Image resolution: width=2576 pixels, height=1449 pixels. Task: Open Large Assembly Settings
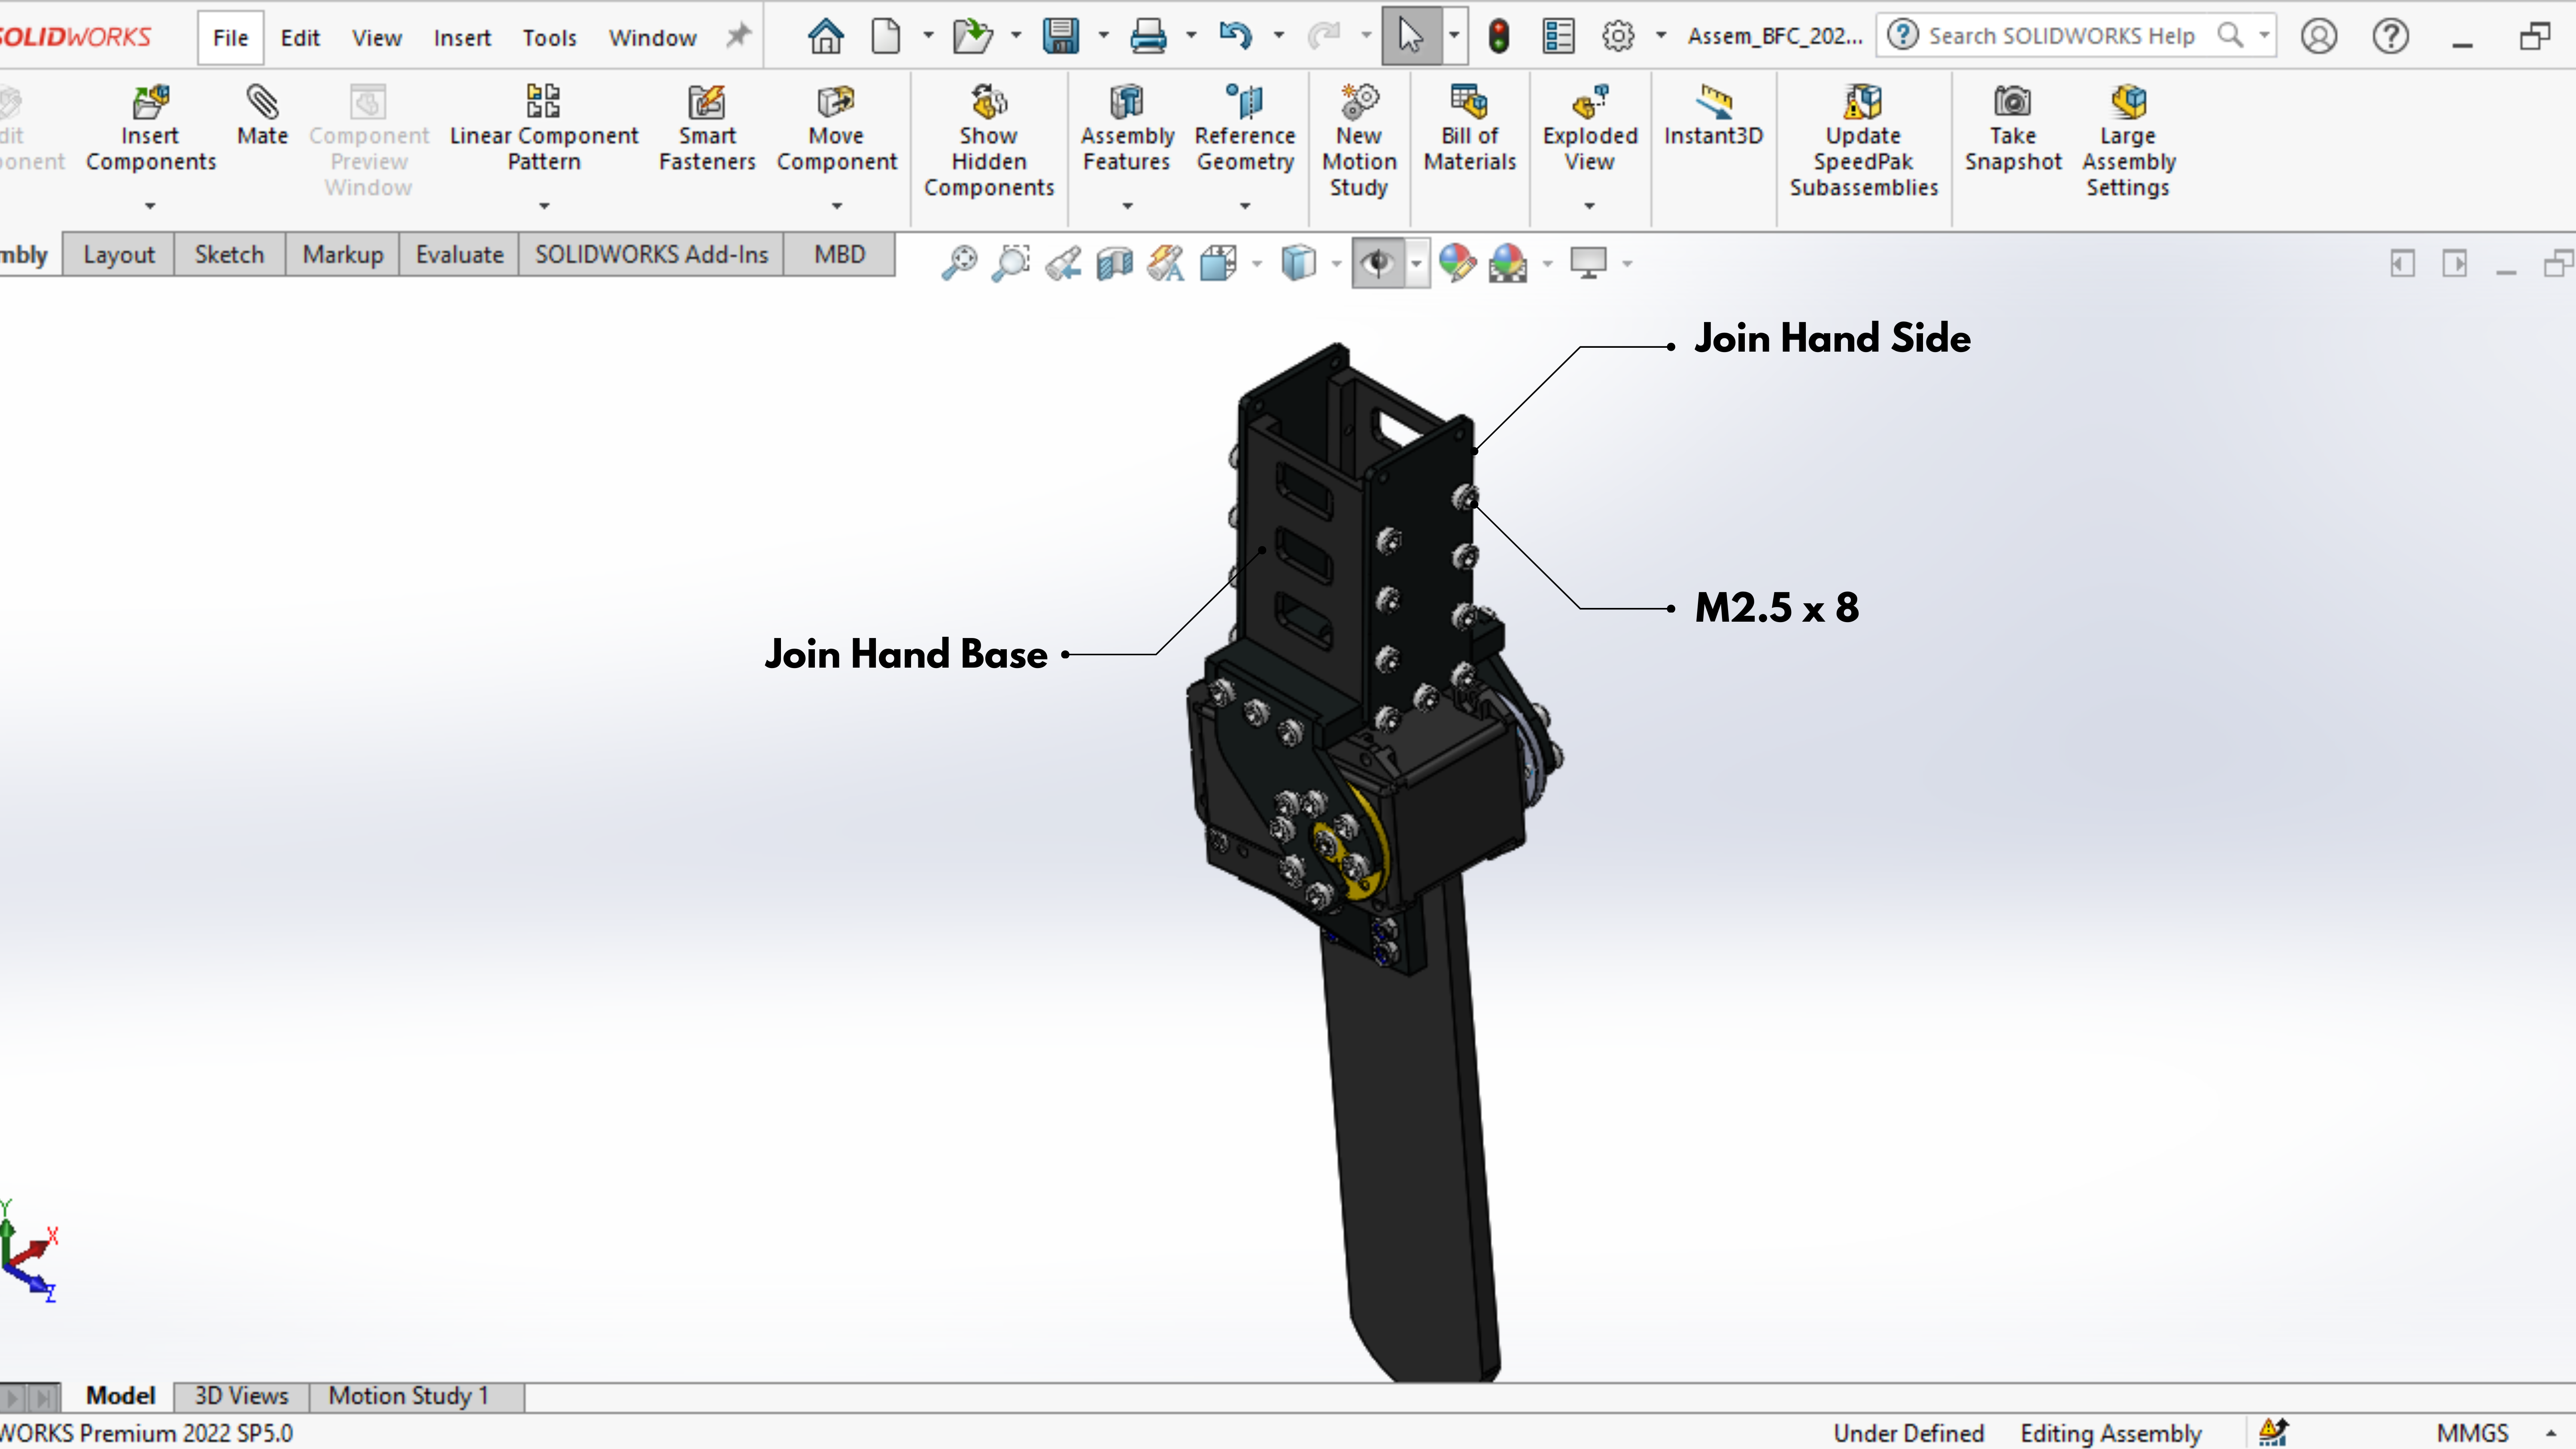2128,141
